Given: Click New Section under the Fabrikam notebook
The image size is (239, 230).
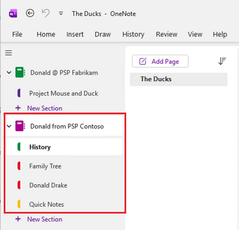Looking at the screenshot, I should 44,108.
